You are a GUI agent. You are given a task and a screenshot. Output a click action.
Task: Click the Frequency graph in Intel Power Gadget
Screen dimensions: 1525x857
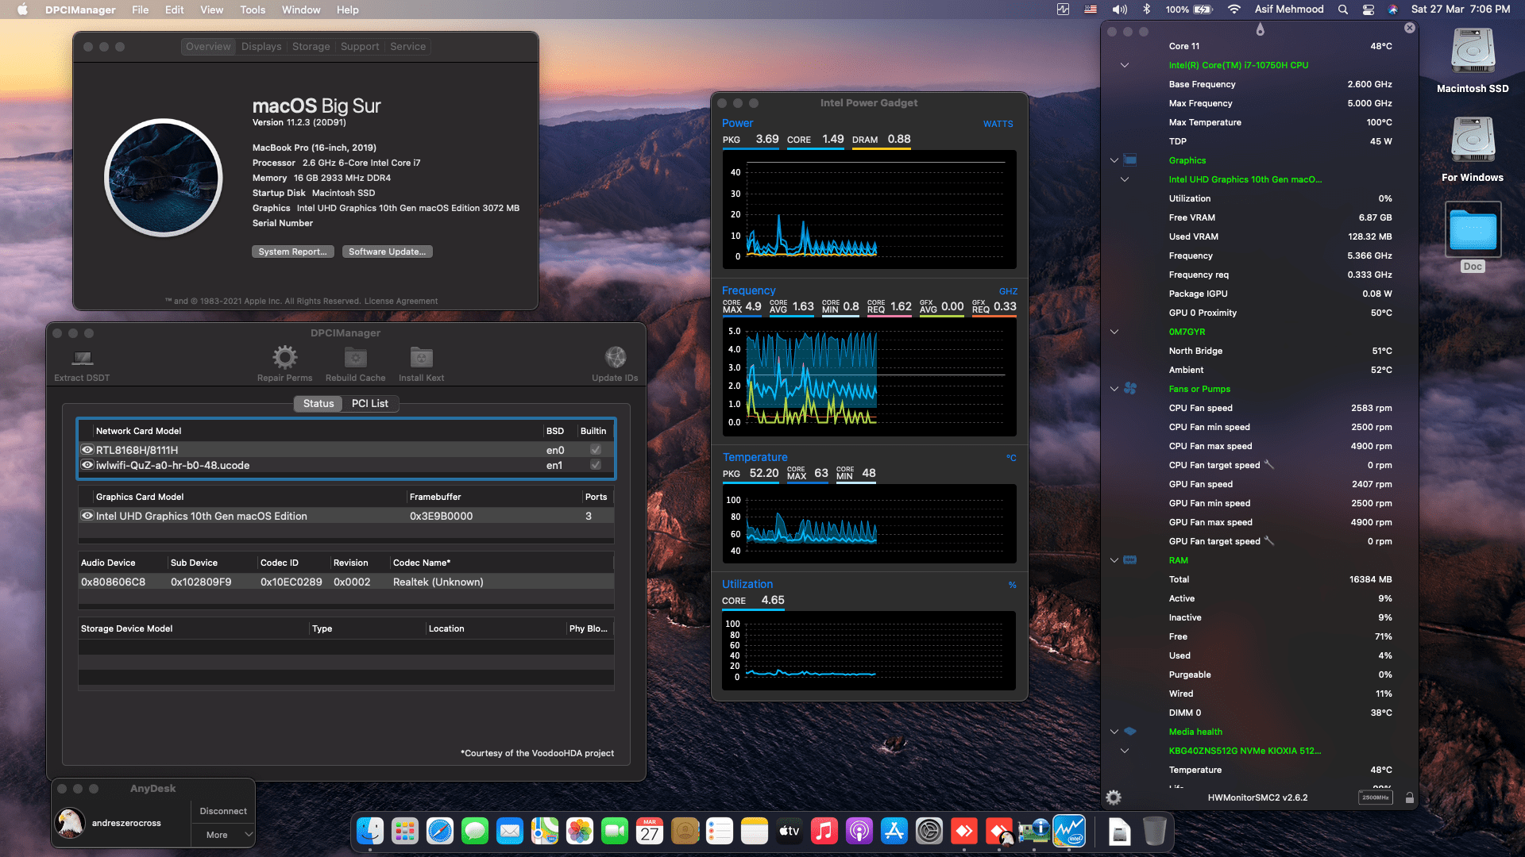[x=869, y=377]
